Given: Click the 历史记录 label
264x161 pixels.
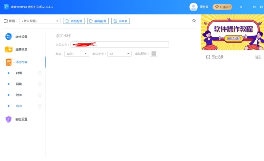Looking at the screenshot, I should [x=218, y=57].
